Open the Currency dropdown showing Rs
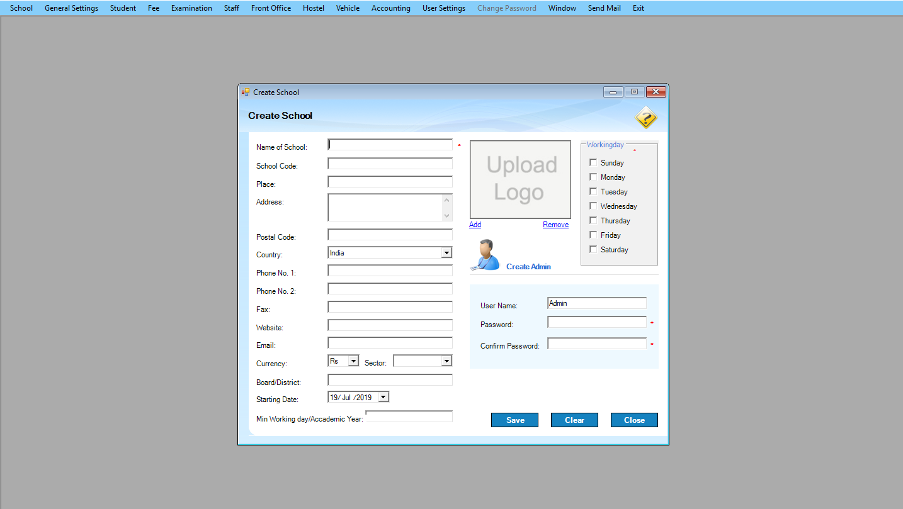 click(x=353, y=361)
